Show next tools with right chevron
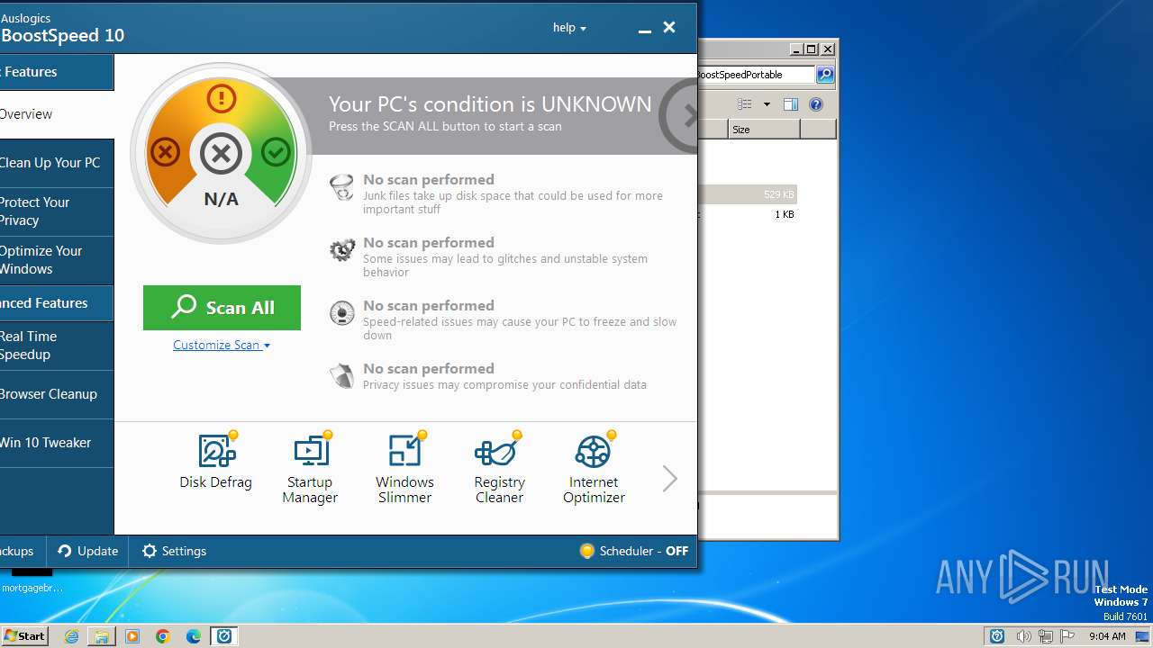Image resolution: width=1153 pixels, height=648 pixels. click(669, 479)
